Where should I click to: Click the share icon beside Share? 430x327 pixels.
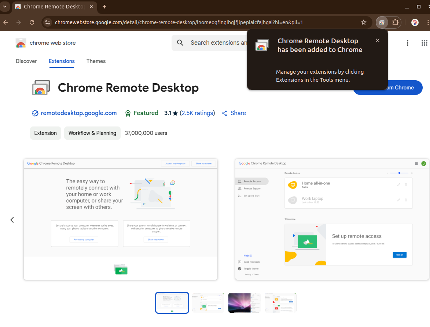(x=224, y=113)
